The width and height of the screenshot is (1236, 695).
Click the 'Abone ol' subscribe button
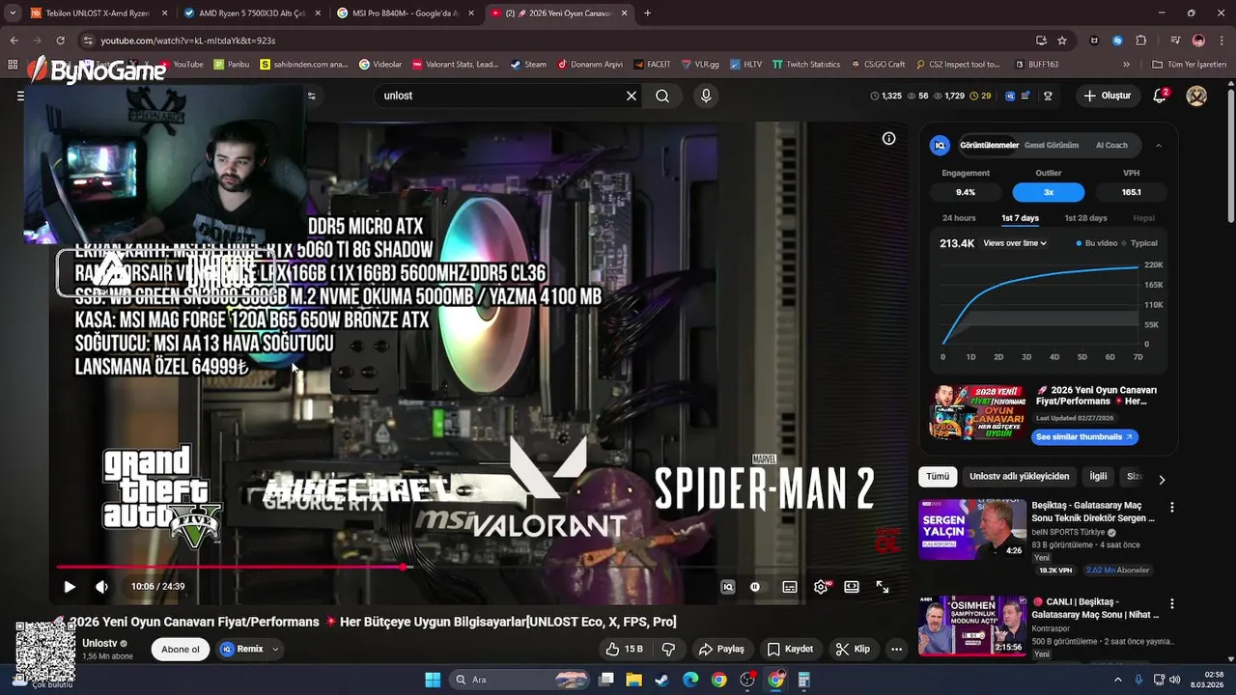181,650
